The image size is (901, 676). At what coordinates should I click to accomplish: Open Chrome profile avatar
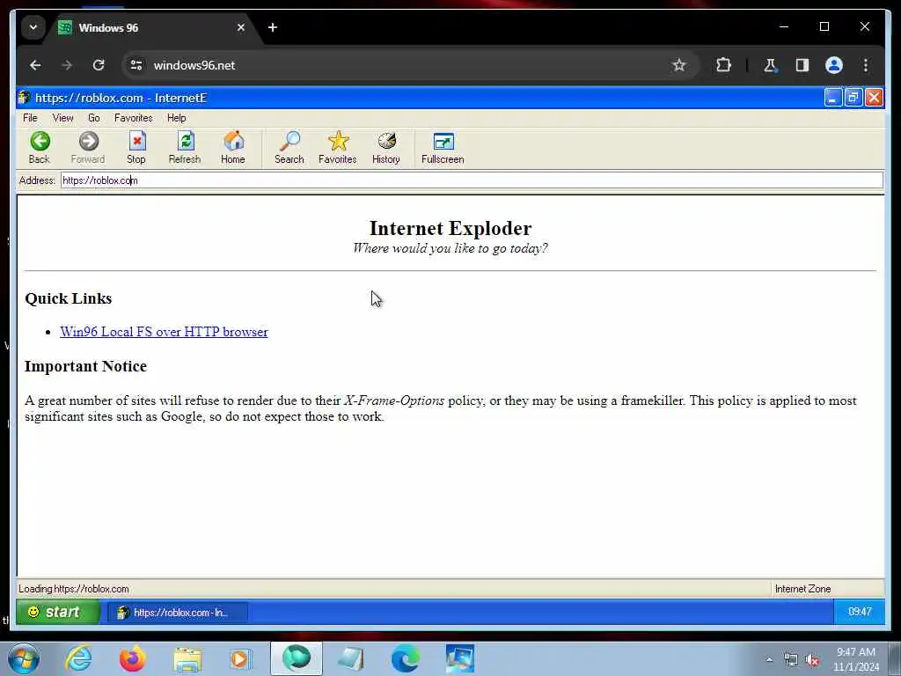pos(834,65)
